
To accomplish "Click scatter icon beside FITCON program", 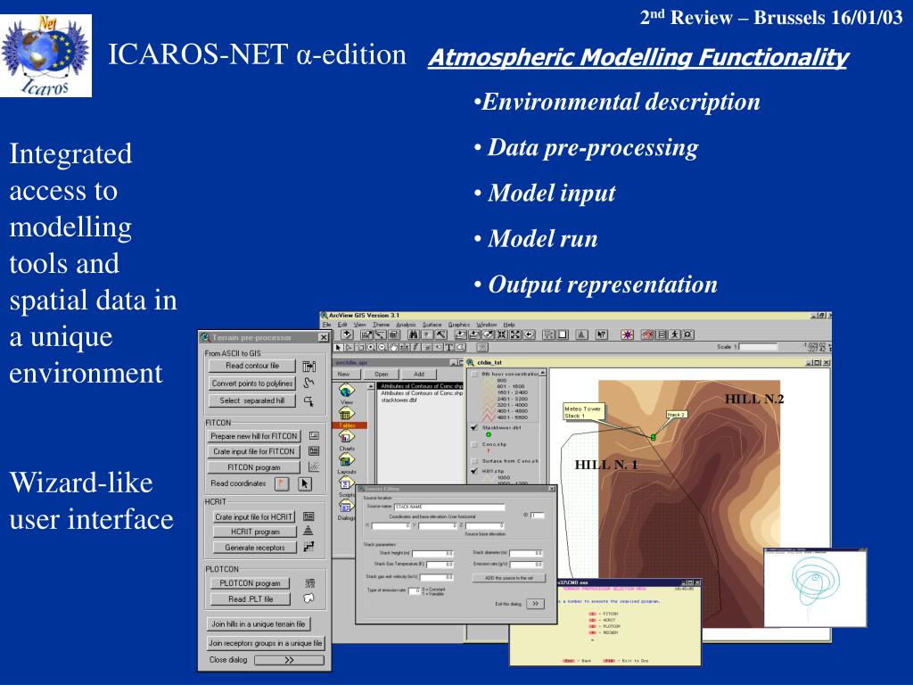I will [314, 466].
